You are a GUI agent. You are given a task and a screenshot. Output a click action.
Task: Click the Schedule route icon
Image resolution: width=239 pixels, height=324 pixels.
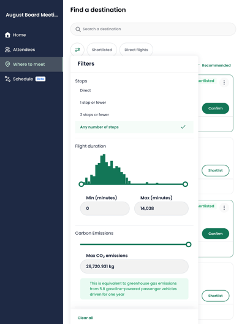tap(7, 79)
